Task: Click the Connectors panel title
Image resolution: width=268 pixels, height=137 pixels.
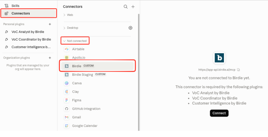Action: click(73, 7)
